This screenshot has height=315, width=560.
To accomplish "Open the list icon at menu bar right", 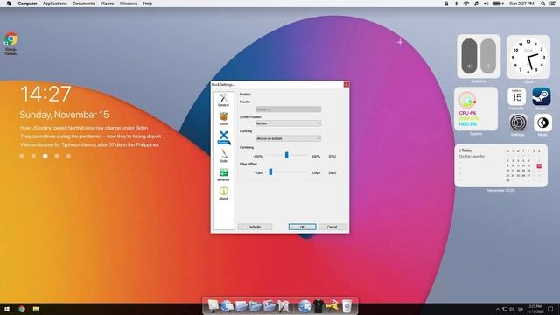I will click(x=552, y=3).
